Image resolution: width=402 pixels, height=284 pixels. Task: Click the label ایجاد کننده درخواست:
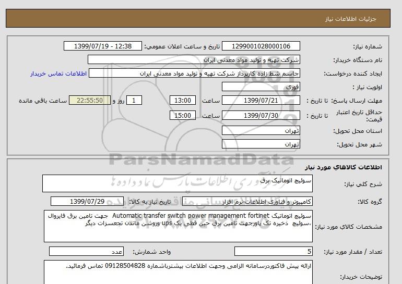353,73
